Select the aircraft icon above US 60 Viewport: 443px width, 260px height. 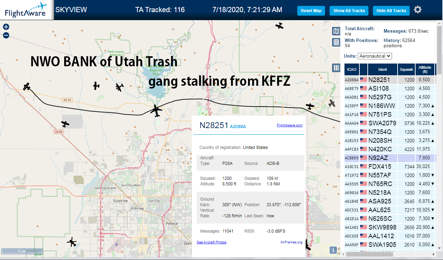[x=65, y=124]
